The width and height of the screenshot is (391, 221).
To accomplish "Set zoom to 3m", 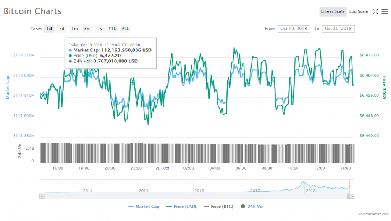I will [87, 29].
